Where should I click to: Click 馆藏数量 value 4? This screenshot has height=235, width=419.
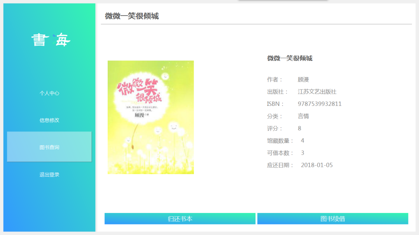point(302,140)
